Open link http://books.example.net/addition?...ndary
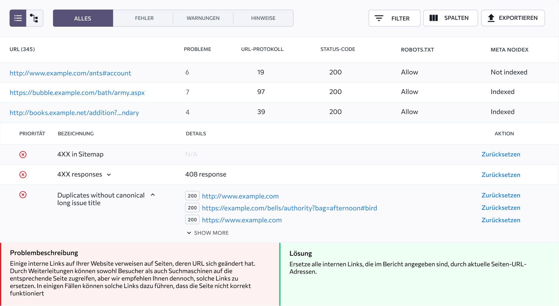 (x=74, y=113)
